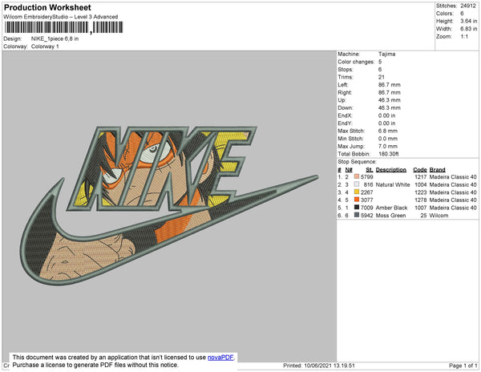Click the Width value 6.83 in
Image resolution: width=481 pixels, height=372 pixels.
(468, 29)
